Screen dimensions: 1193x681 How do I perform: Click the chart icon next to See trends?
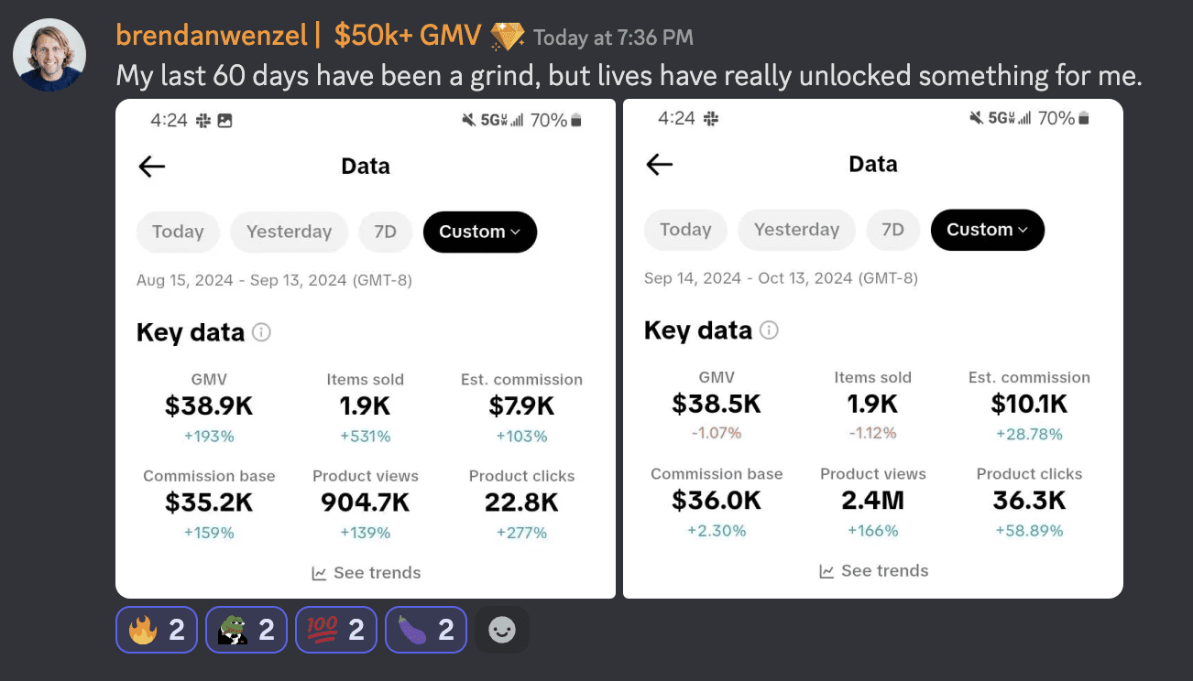point(317,572)
